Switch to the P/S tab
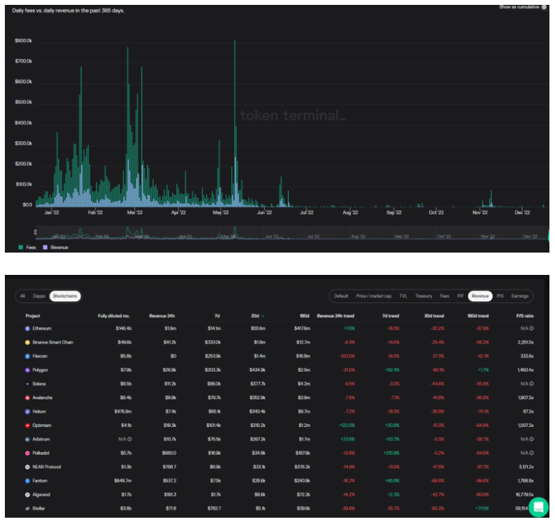Viewport: 555px width, 524px height. coord(500,296)
